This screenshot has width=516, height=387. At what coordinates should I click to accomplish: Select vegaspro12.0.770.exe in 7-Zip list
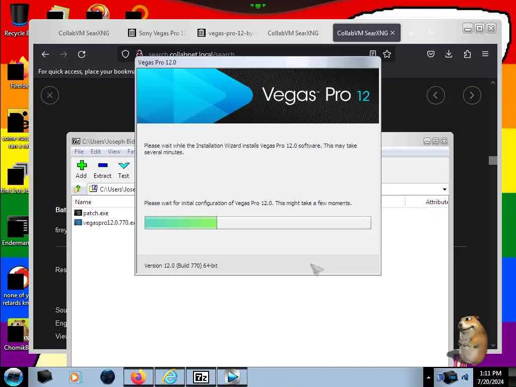click(105, 222)
